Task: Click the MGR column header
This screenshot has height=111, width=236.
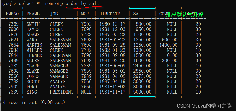Action: coord(85,14)
